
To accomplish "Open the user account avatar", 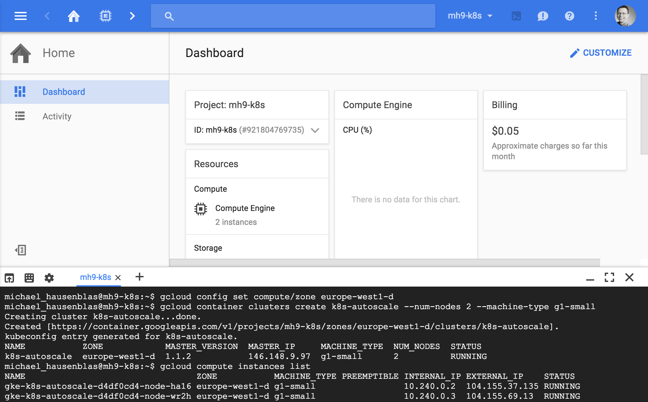I will click(x=625, y=16).
